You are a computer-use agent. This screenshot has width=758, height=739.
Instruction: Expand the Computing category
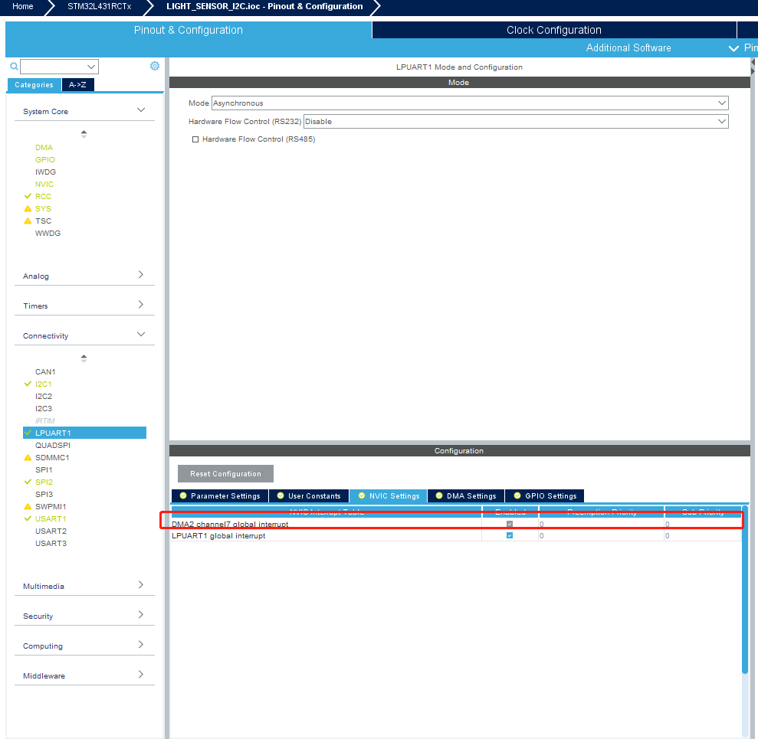[141, 644]
